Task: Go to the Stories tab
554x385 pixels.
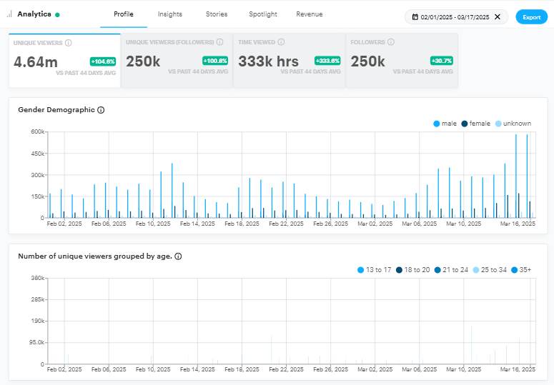Action: point(217,14)
